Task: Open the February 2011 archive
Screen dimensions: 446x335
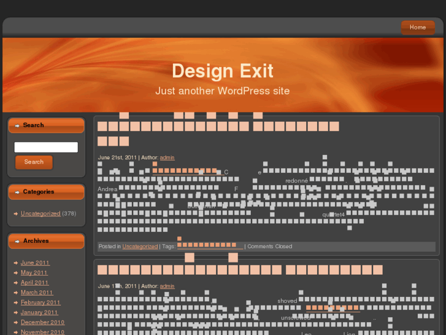Action: tap(40, 302)
